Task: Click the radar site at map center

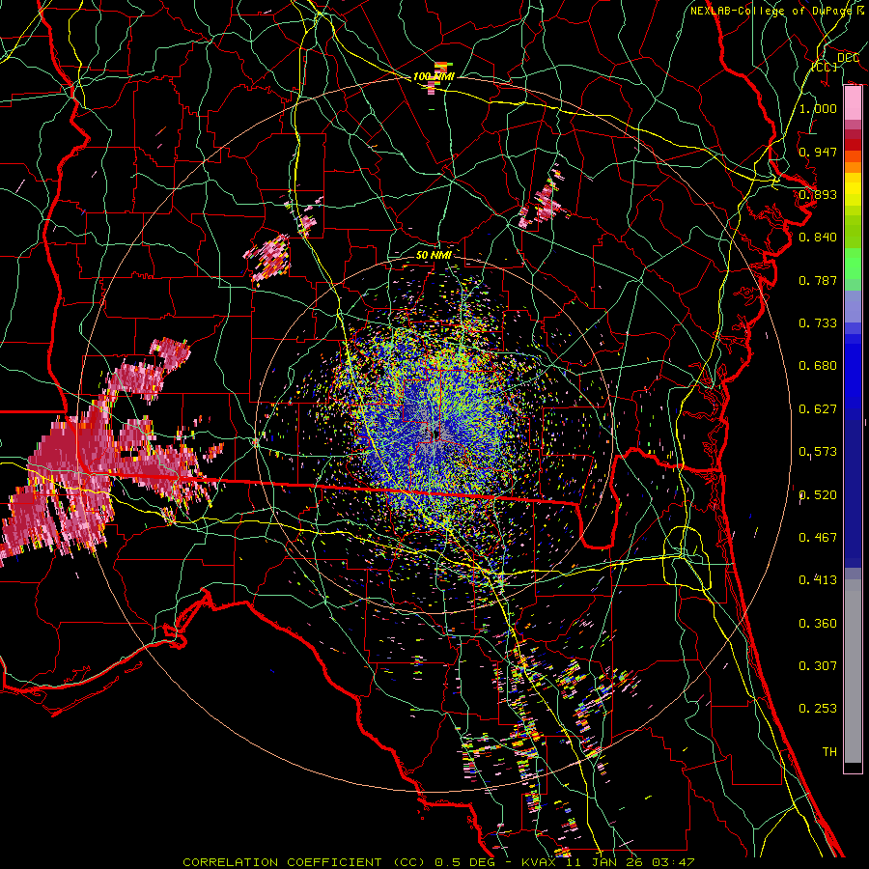Action: coord(436,435)
